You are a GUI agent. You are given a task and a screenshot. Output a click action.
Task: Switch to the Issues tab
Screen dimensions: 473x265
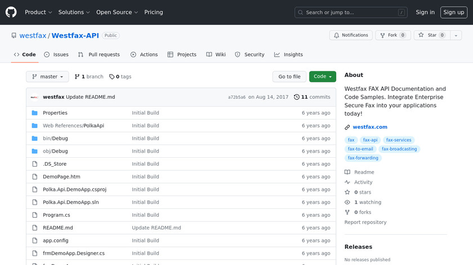pyautogui.click(x=56, y=54)
